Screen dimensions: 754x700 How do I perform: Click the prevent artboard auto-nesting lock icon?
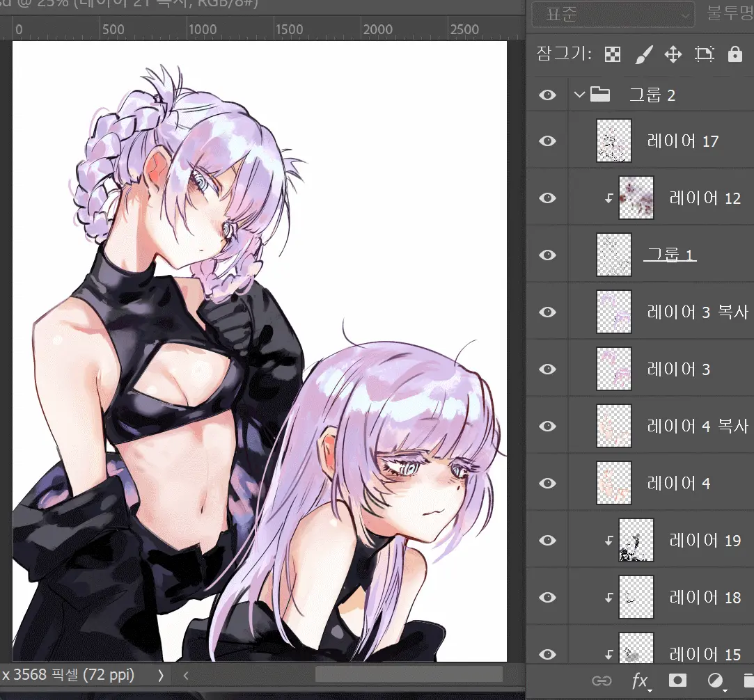705,54
